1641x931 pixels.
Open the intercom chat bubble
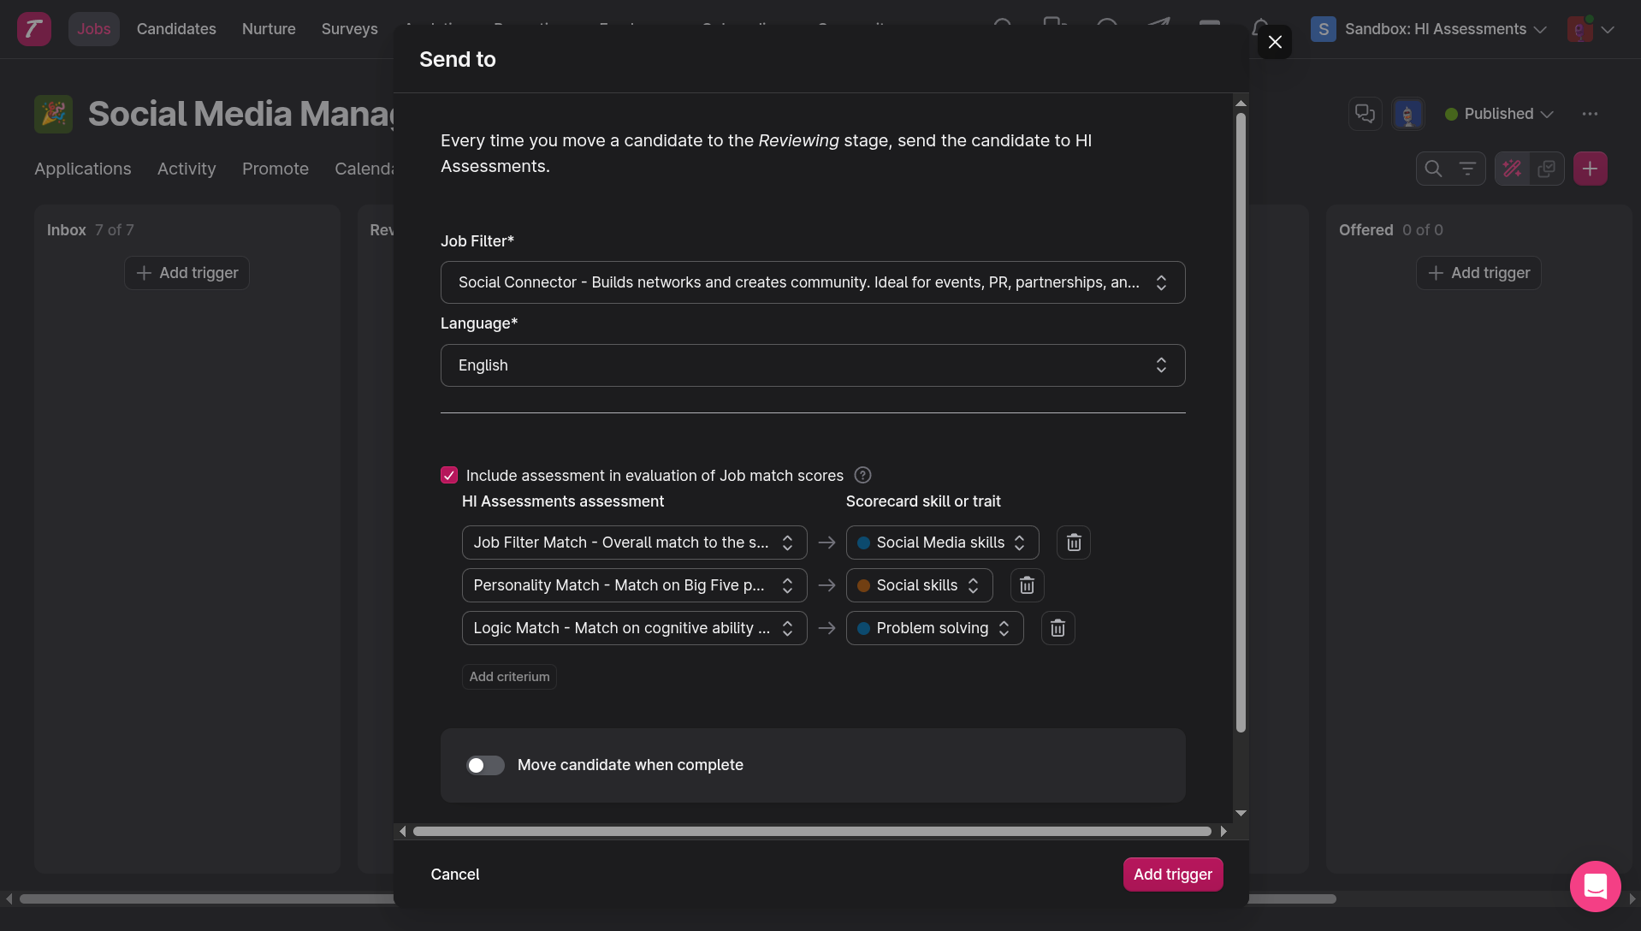click(x=1595, y=886)
